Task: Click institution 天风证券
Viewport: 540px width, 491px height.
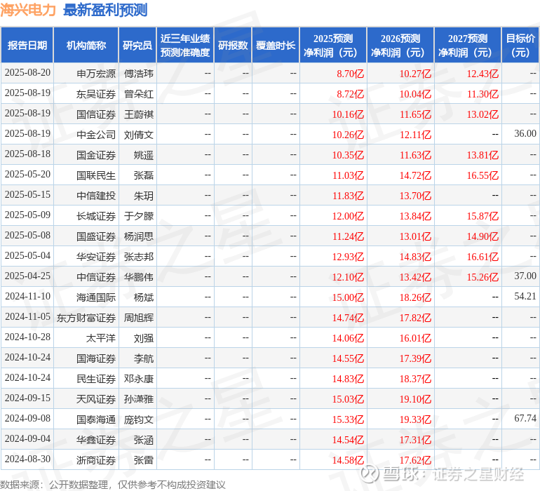Action: 96,398
